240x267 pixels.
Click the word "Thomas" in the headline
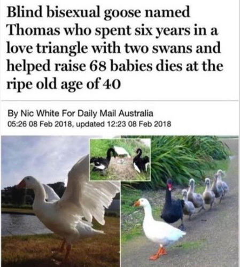click(33, 30)
